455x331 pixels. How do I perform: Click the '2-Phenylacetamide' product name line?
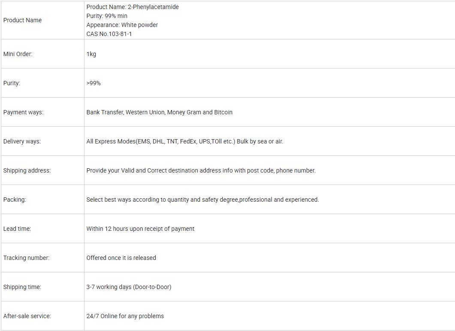(x=133, y=7)
